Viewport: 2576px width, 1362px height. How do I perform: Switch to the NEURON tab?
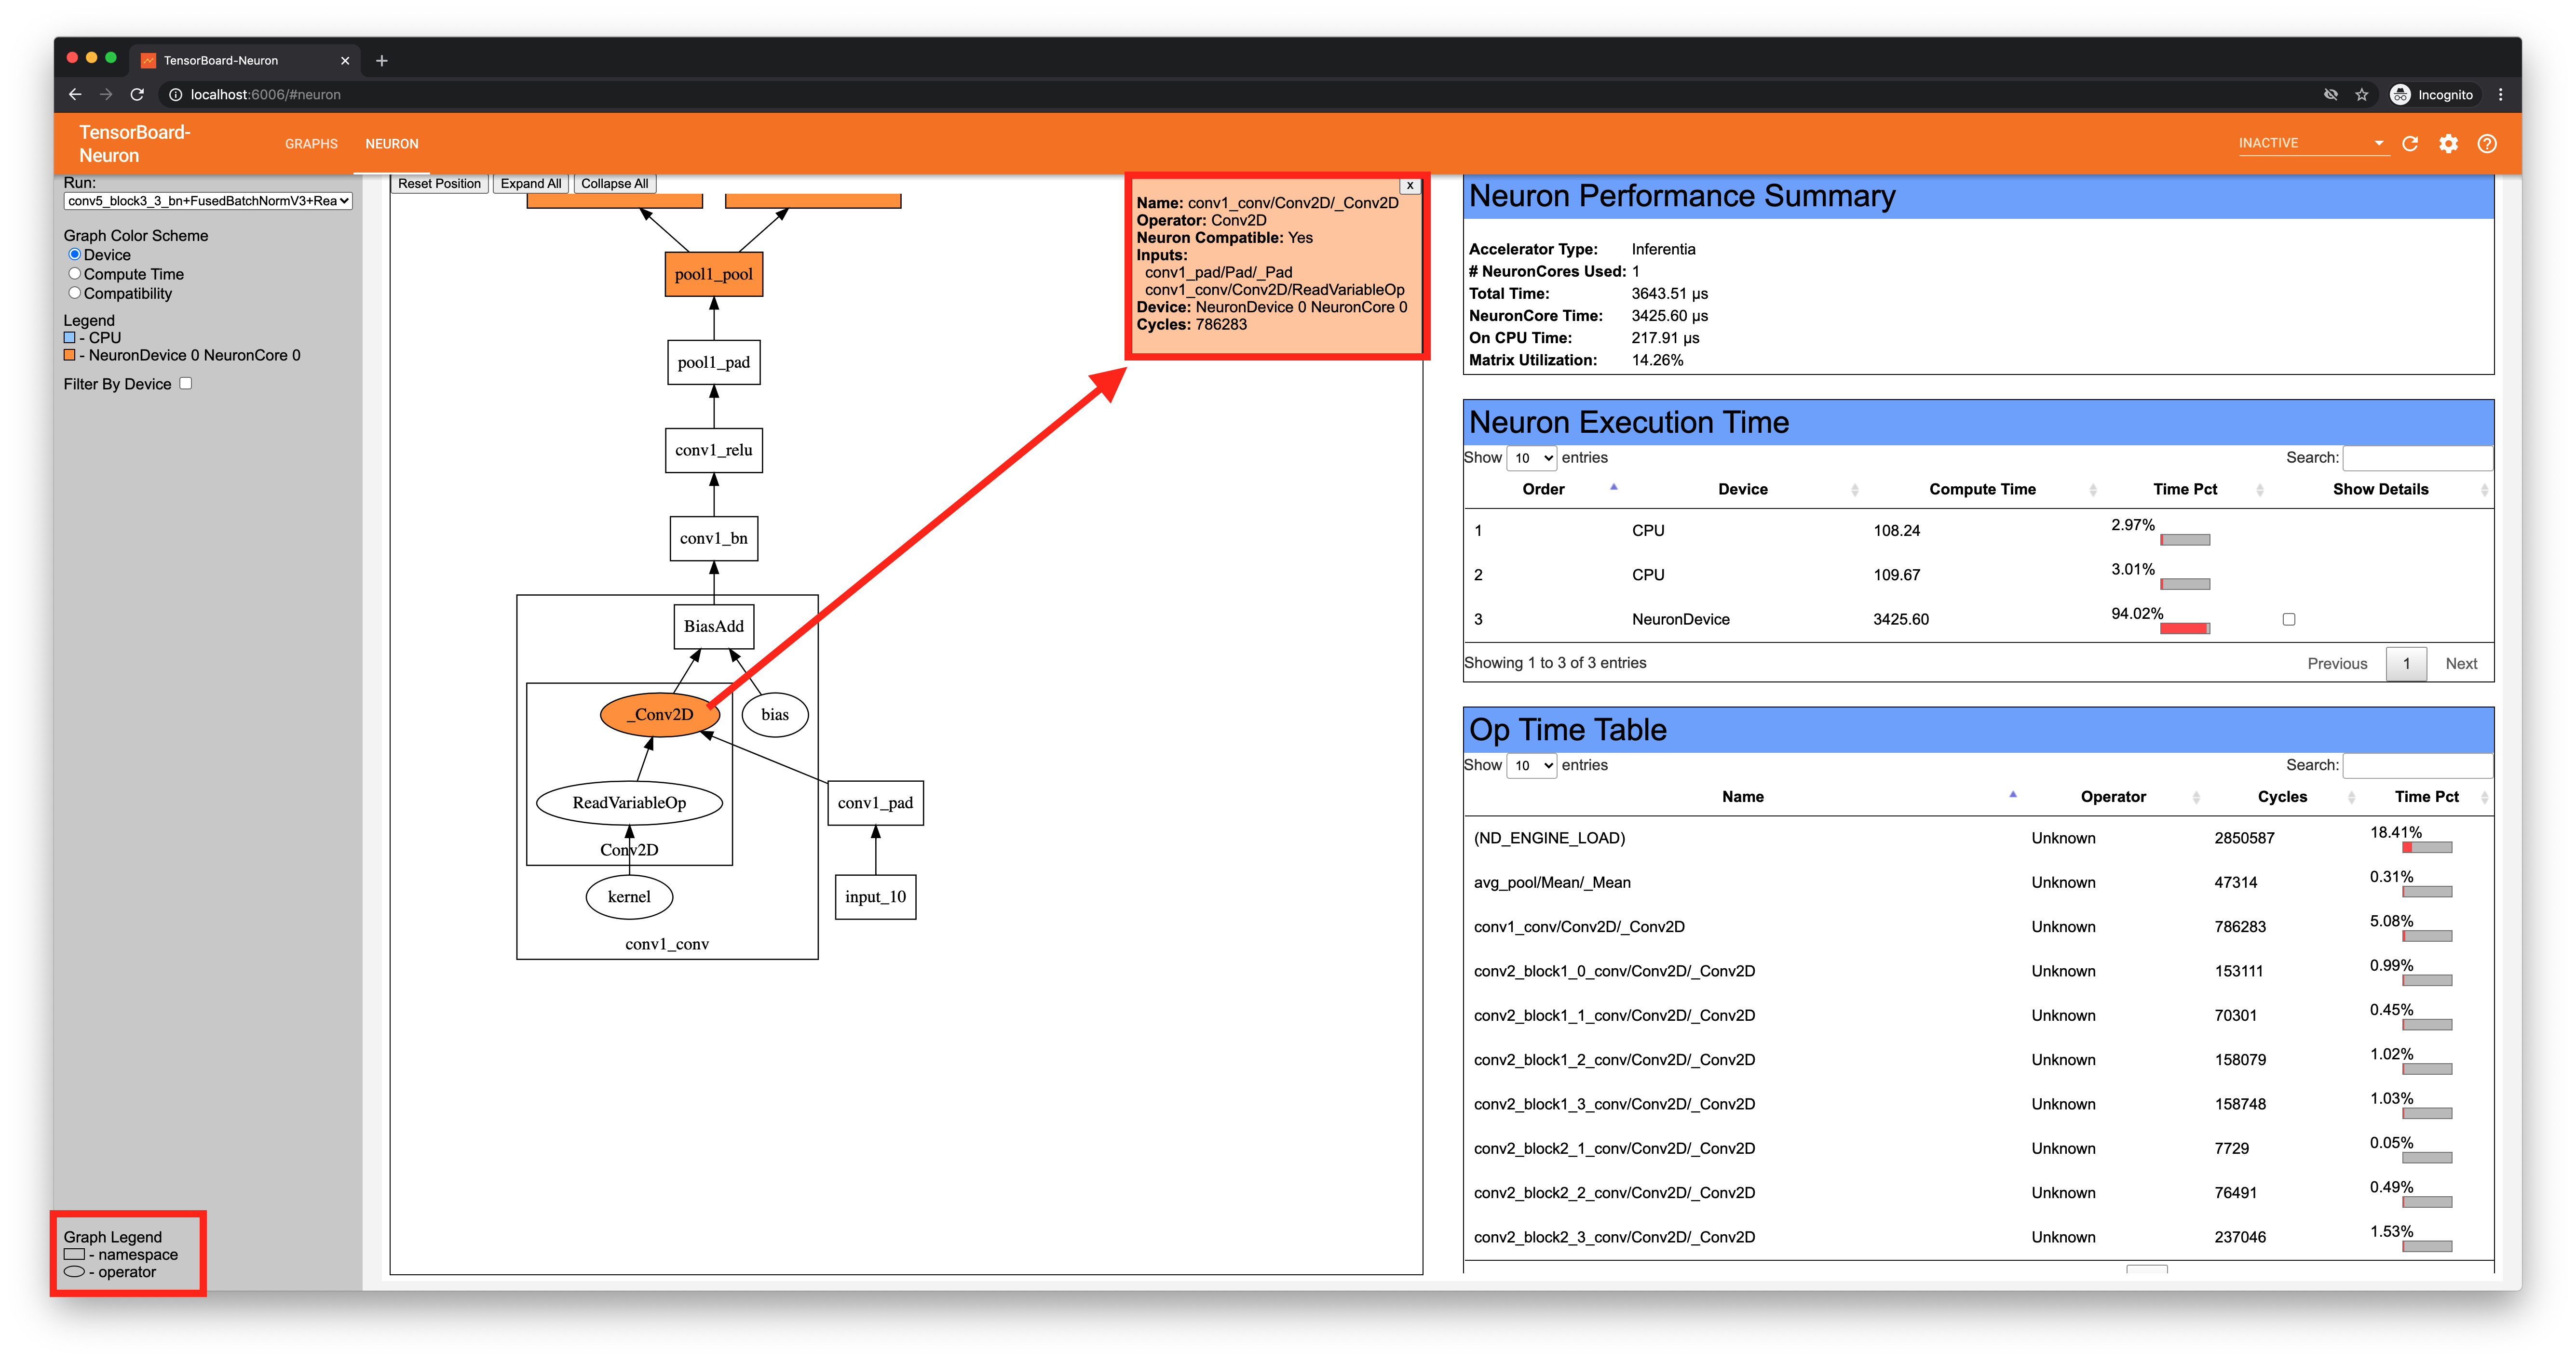[392, 144]
